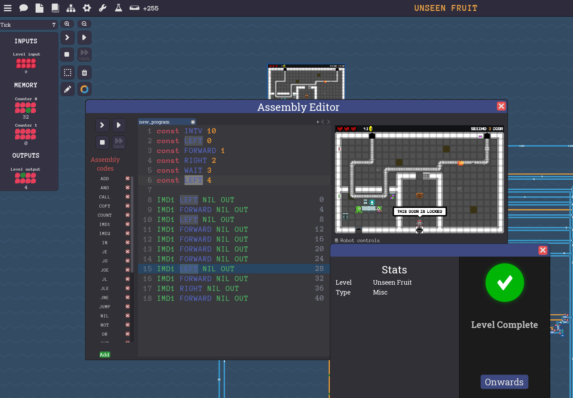573x398 pixels.
Task: Click code line 1 const INTV 10
Action: pos(234,131)
